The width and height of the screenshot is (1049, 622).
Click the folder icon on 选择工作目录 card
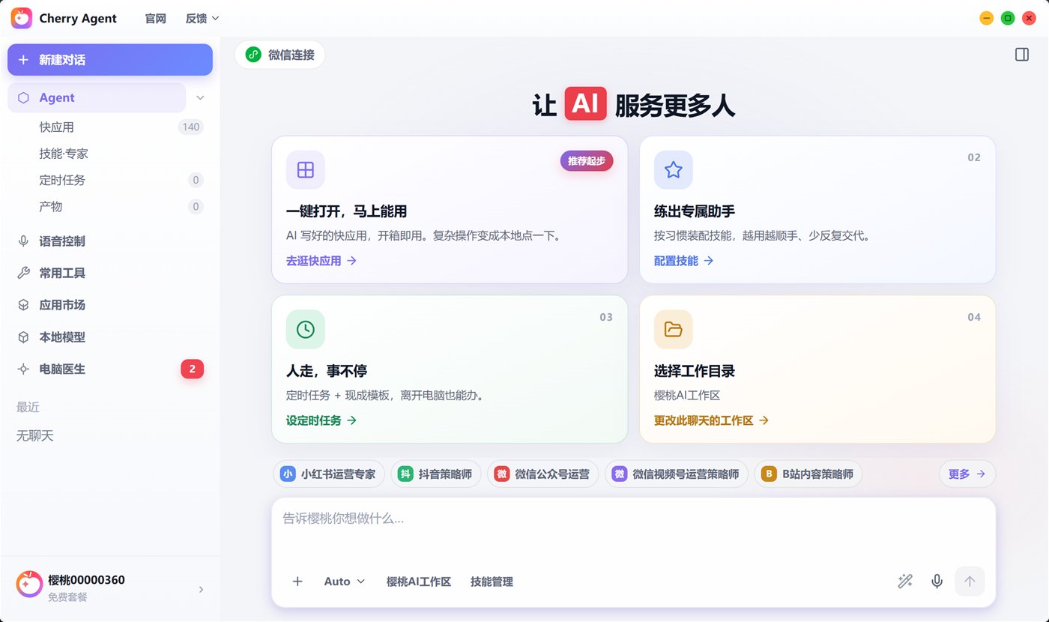pos(674,330)
